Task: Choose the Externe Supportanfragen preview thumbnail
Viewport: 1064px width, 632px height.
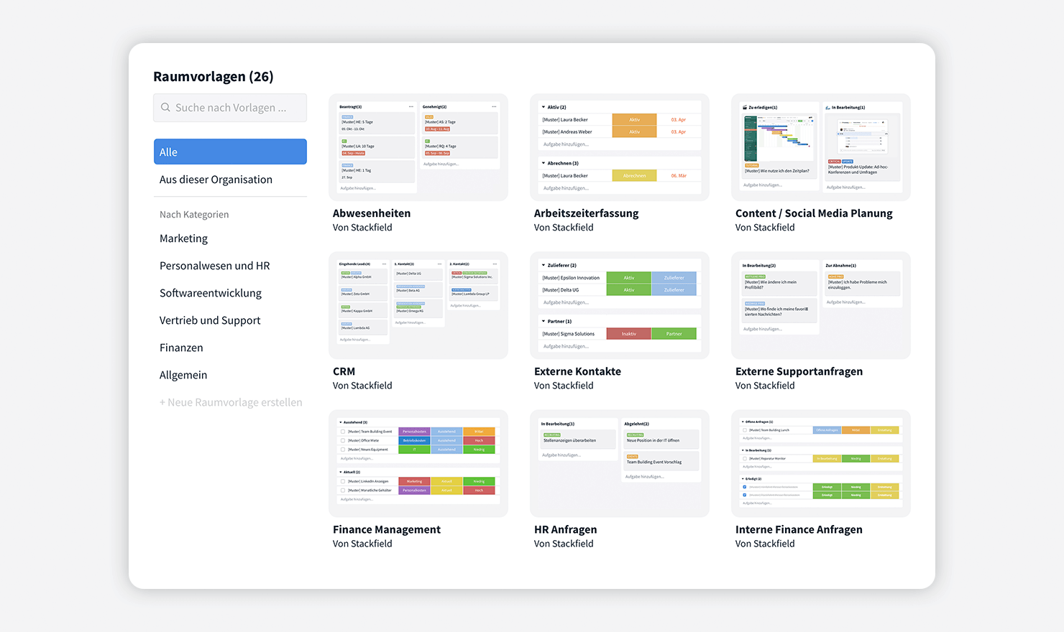Action: (x=821, y=305)
